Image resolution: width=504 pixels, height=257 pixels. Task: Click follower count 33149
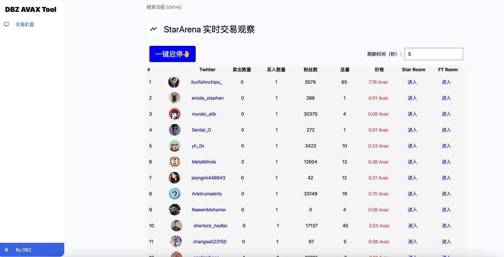pyautogui.click(x=310, y=194)
